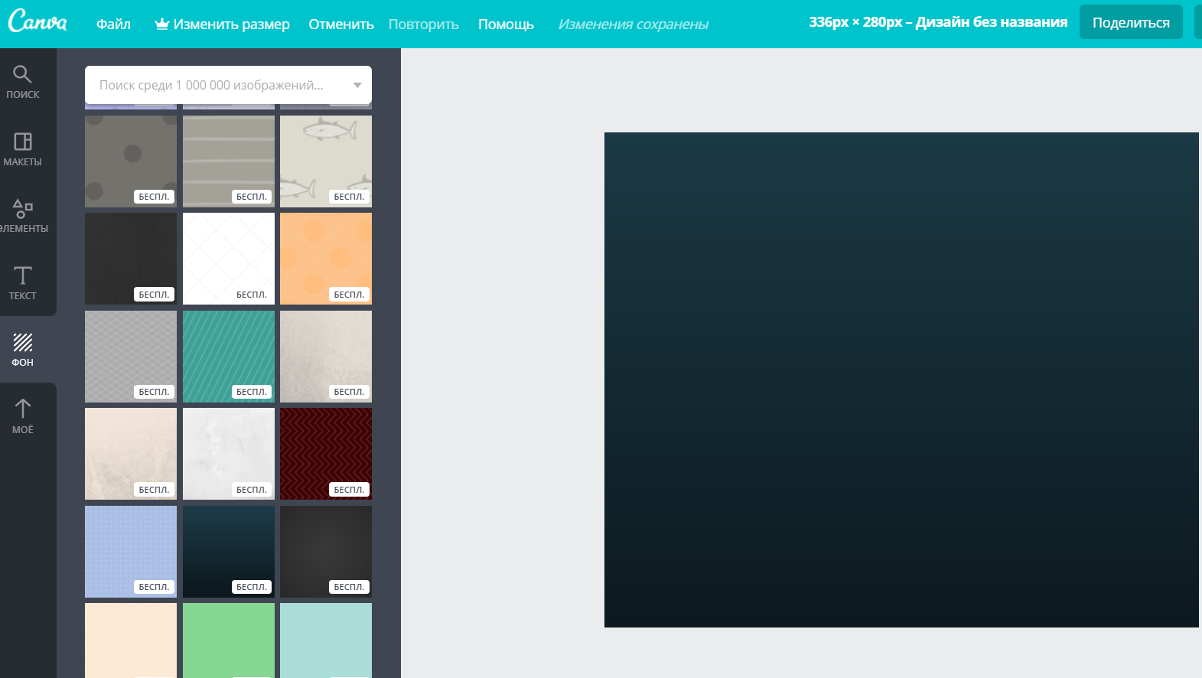Screen dimensions: 1202x678
Task: Select the teal diagonal striped background
Action: pyautogui.click(x=228, y=356)
